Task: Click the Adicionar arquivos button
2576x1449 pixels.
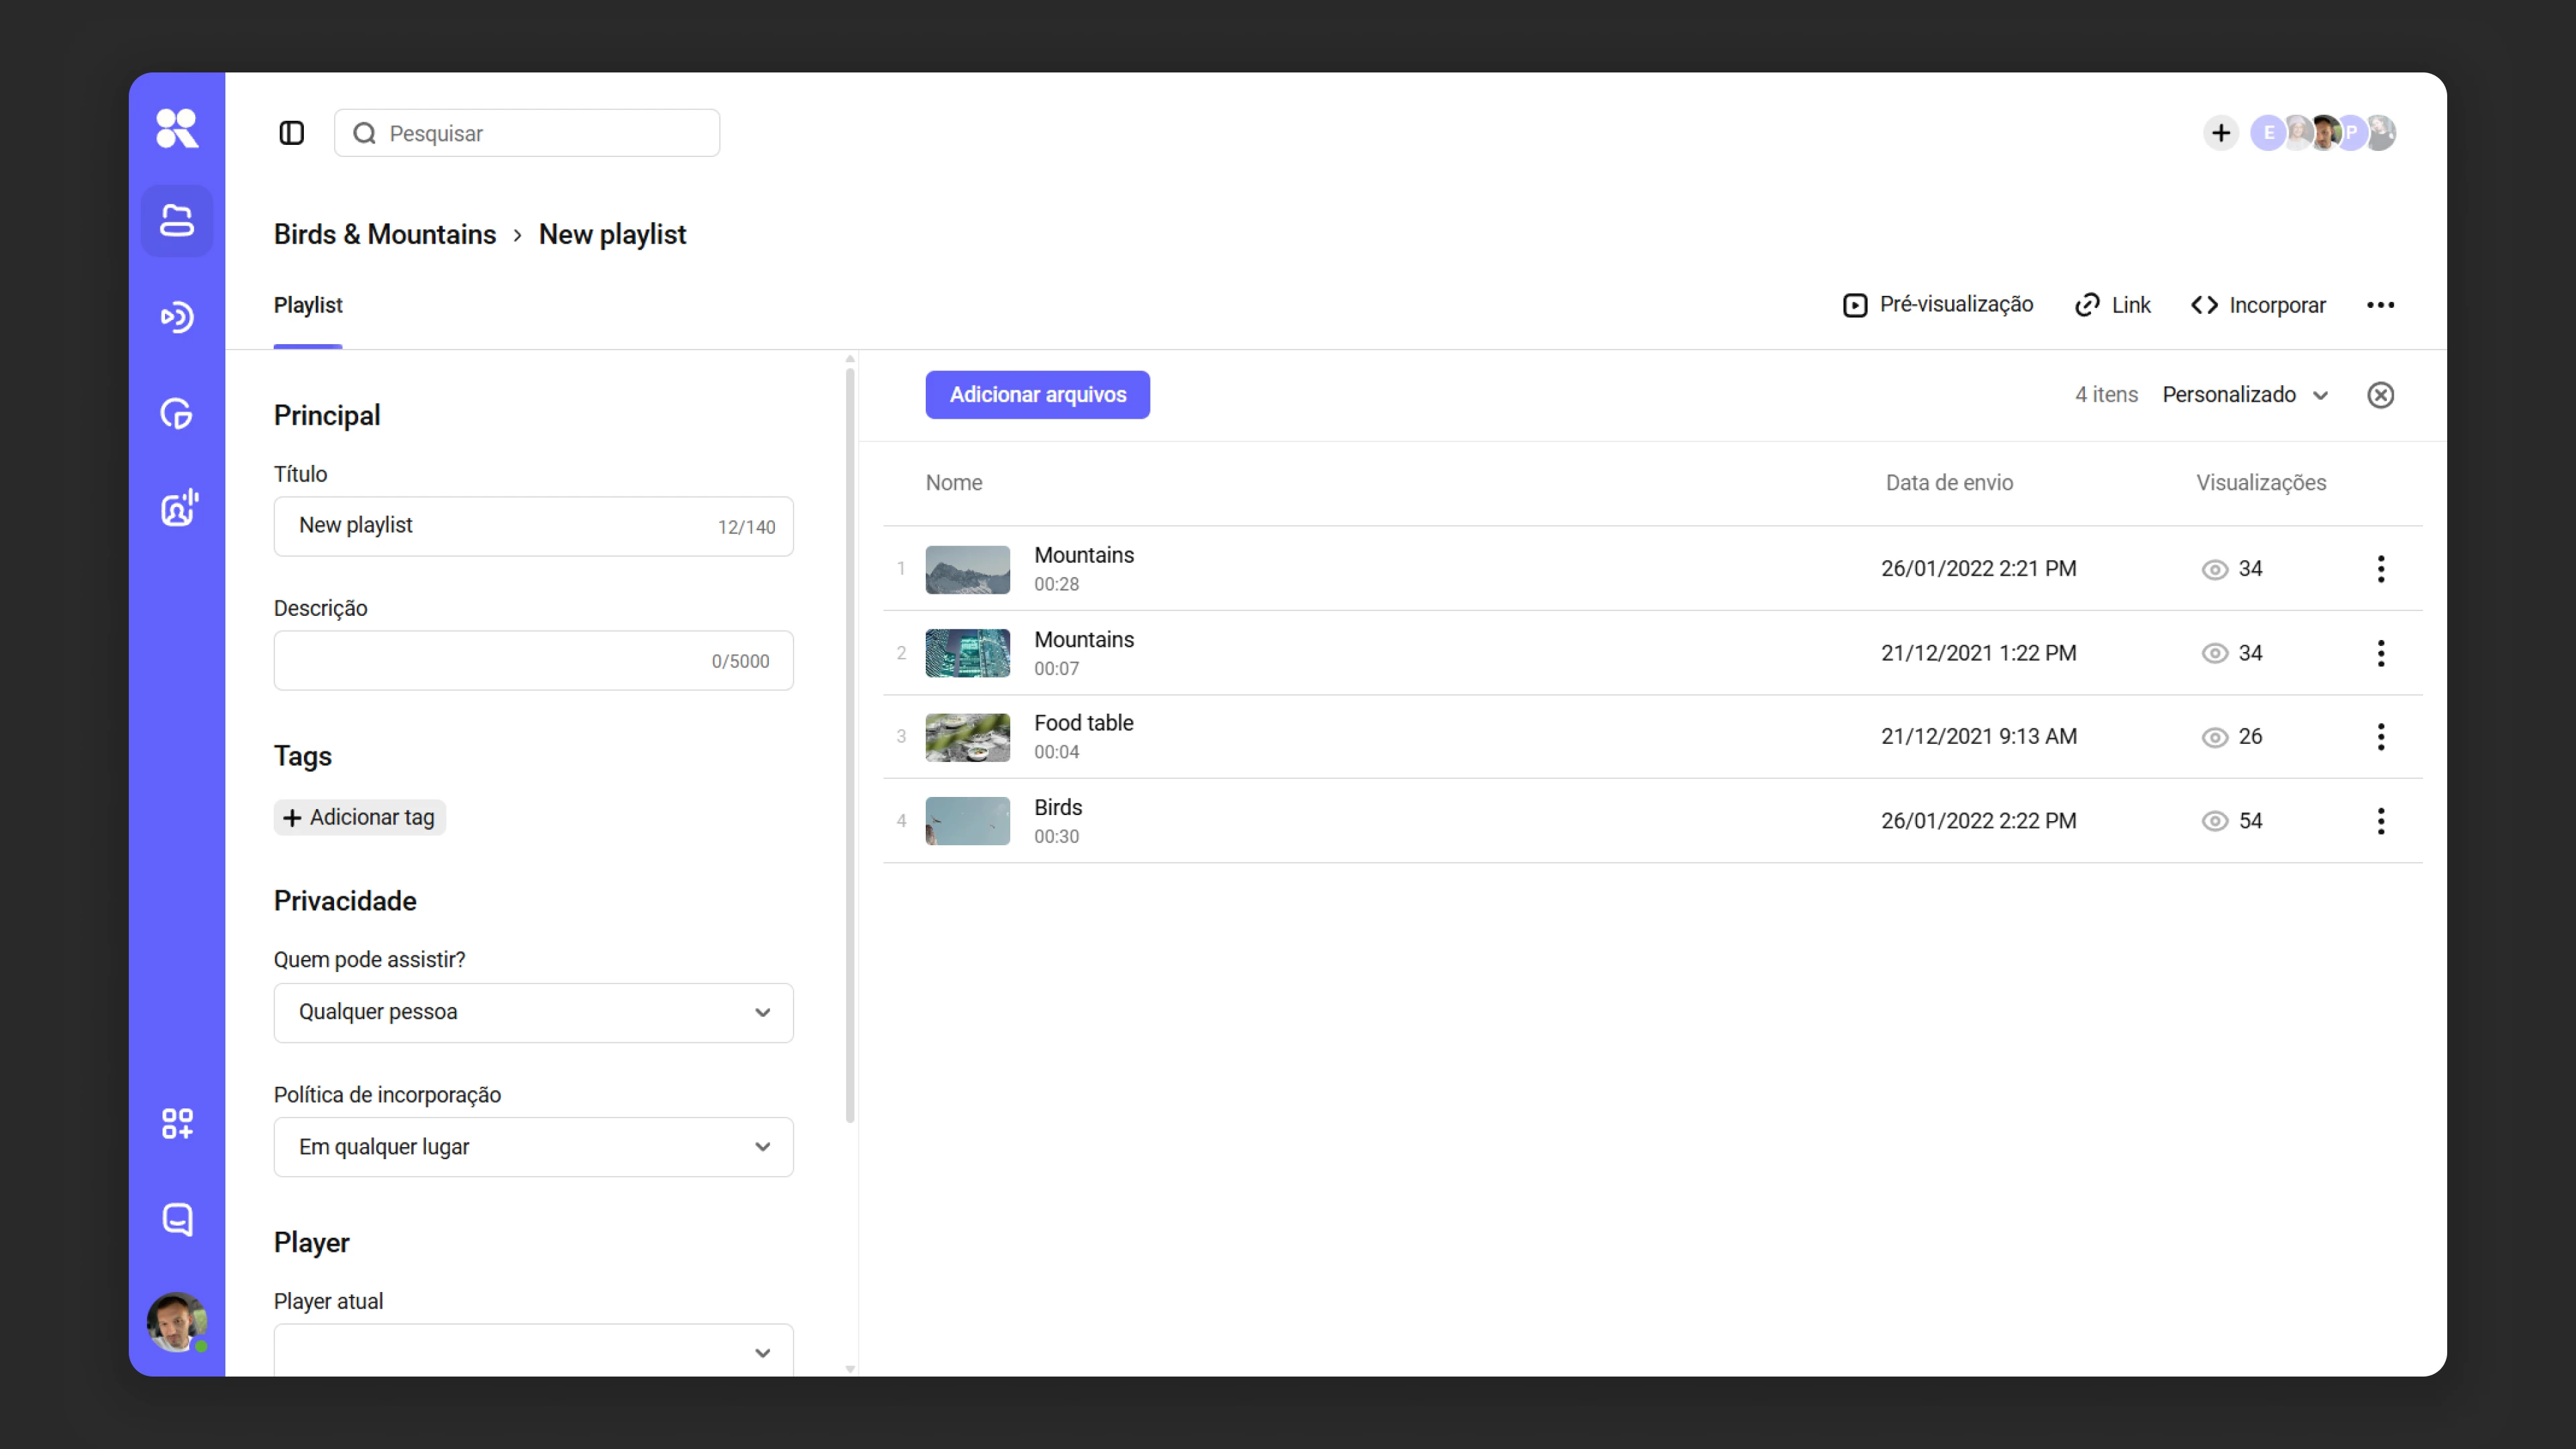Action: pyautogui.click(x=1037, y=395)
